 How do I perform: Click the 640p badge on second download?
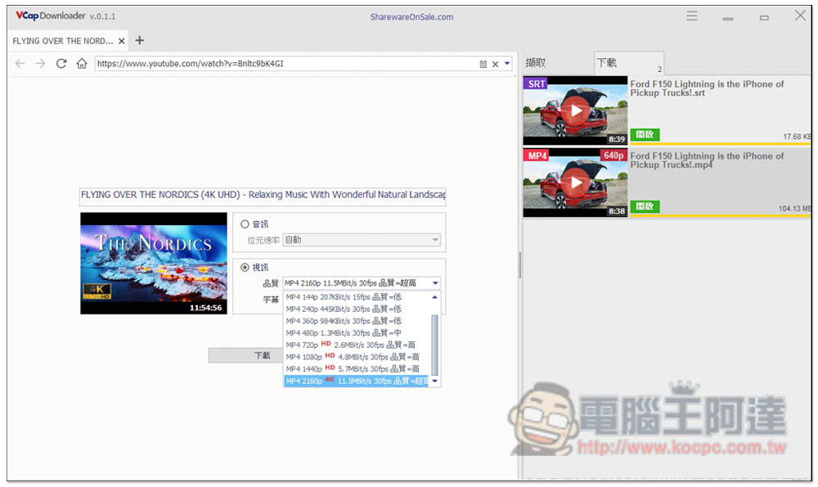click(x=613, y=156)
